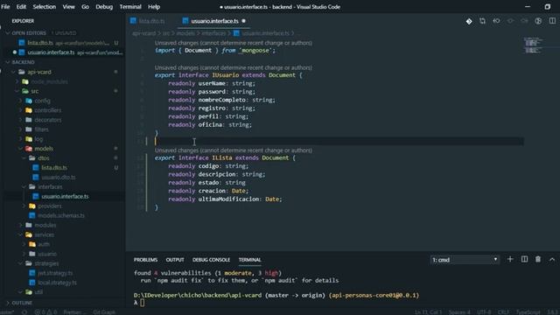
Task: Toggle file blame circle icon in editor toolbar
Action: click(538, 21)
